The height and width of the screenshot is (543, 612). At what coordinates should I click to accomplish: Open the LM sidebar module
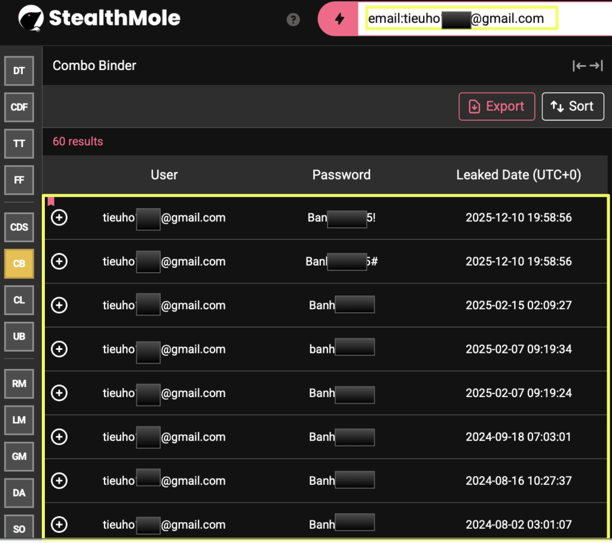[19, 420]
